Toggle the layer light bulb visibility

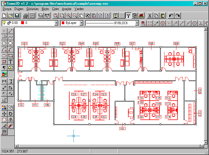(4, 23)
